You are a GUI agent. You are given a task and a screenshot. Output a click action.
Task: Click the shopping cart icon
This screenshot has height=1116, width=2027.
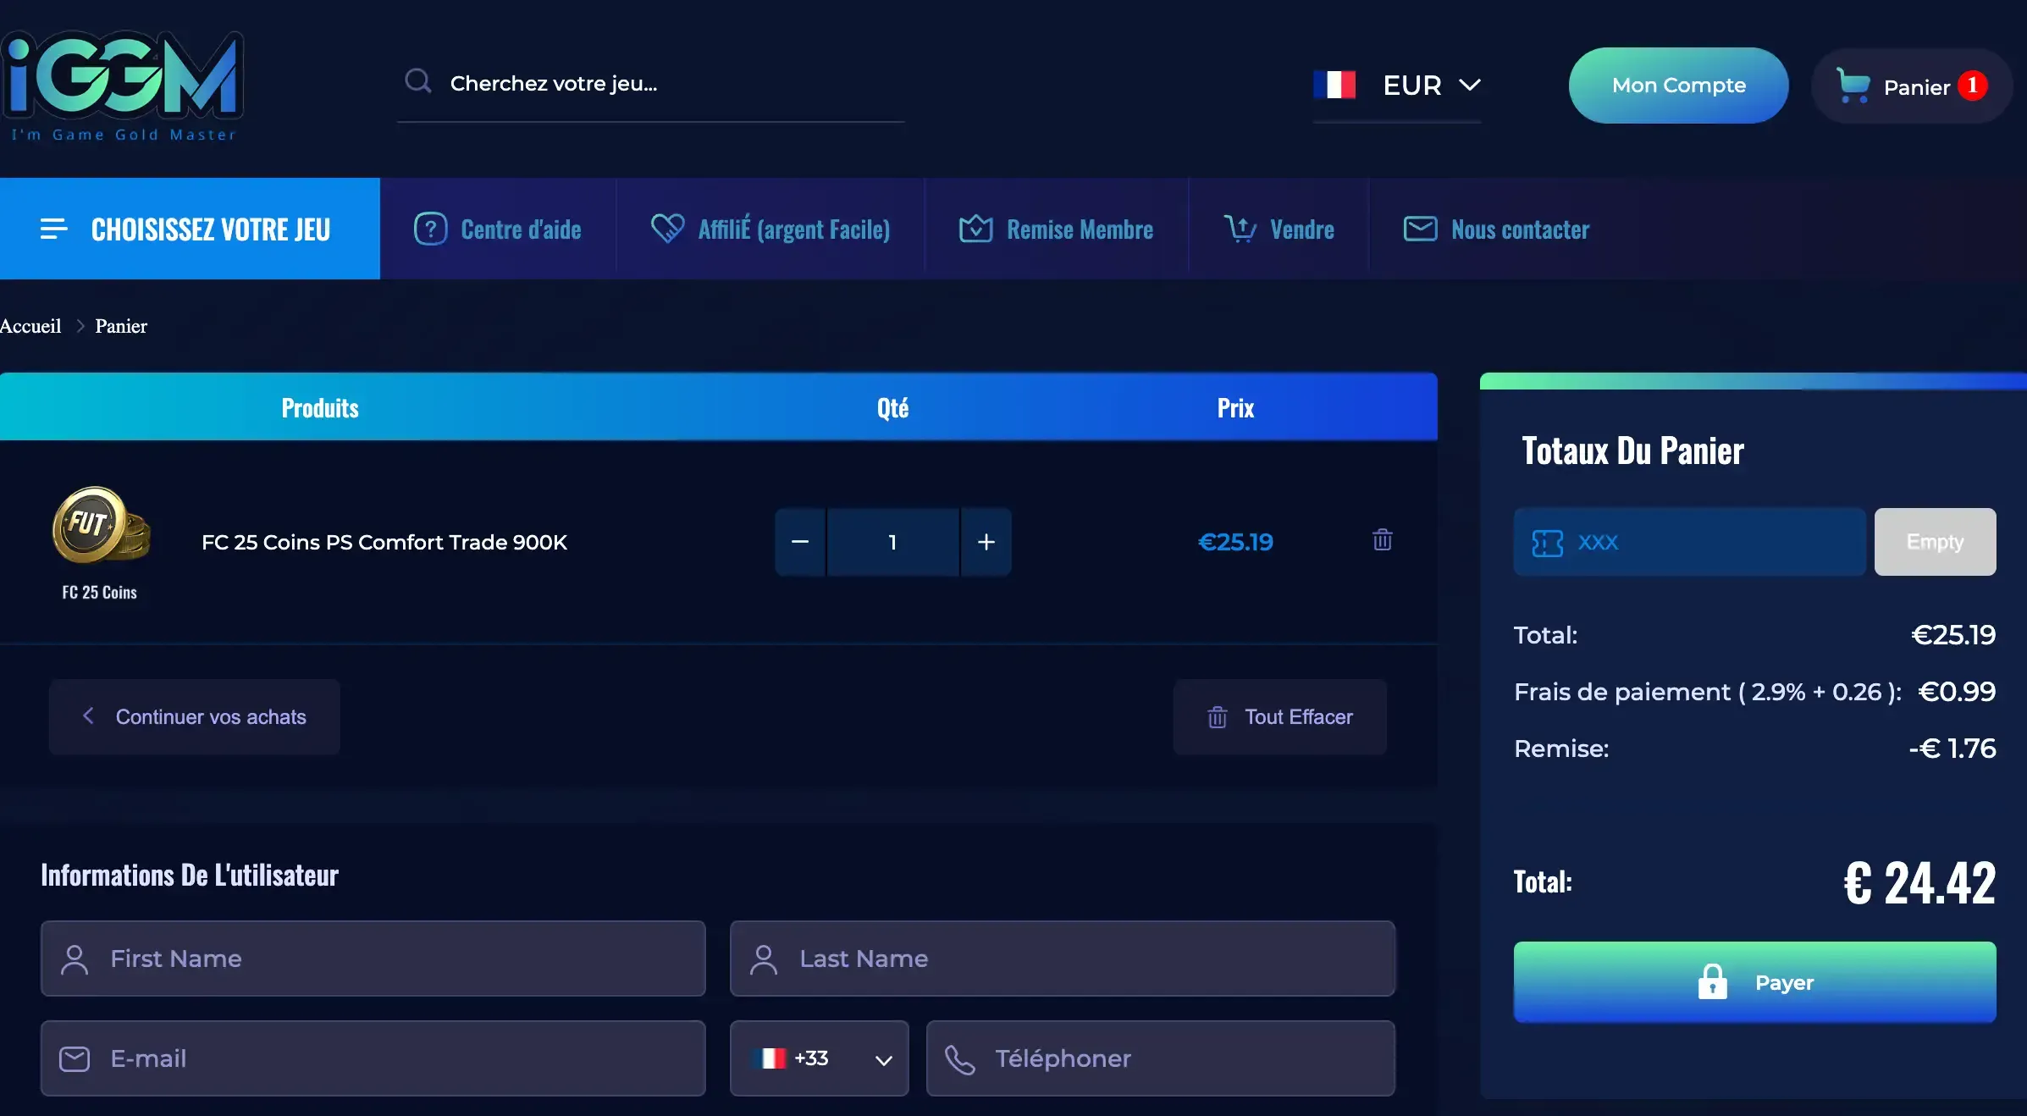(1853, 86)
